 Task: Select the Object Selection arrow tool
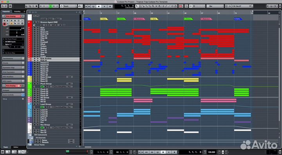pos(137,6)
